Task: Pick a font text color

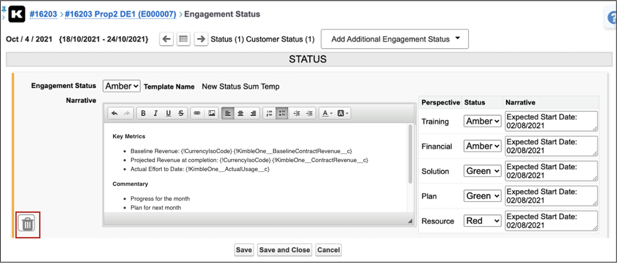Action: point(327,113)
